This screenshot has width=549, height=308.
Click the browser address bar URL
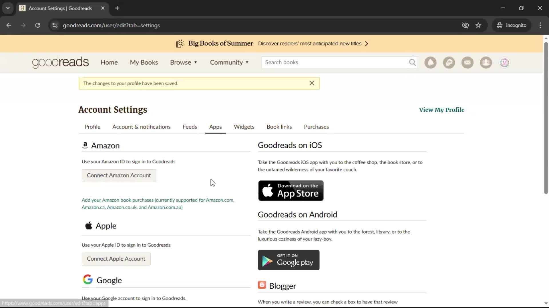111,25
